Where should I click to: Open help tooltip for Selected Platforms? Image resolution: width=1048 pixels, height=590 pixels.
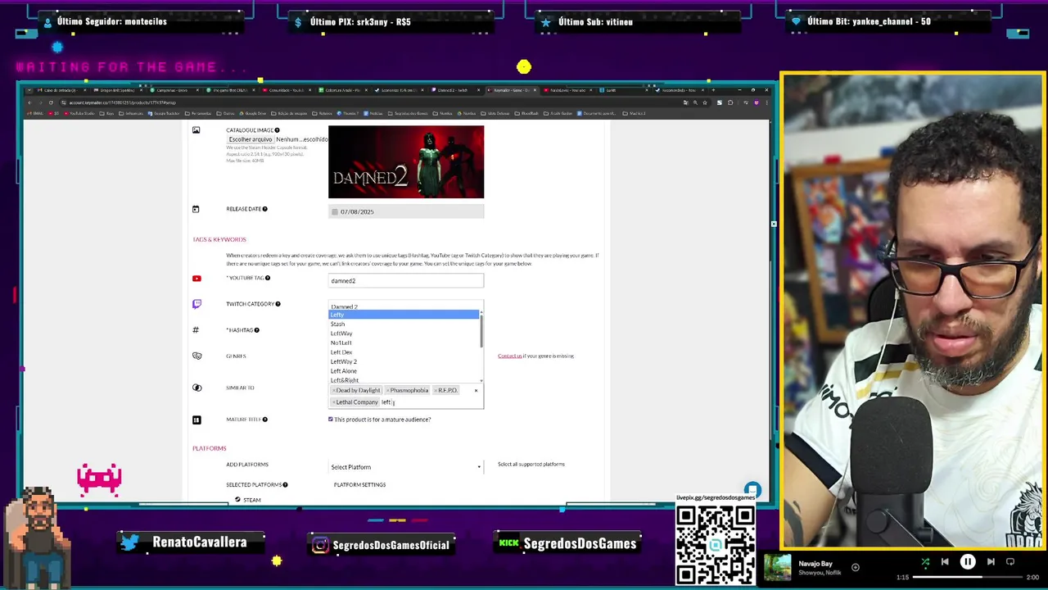tap(285, 485)
